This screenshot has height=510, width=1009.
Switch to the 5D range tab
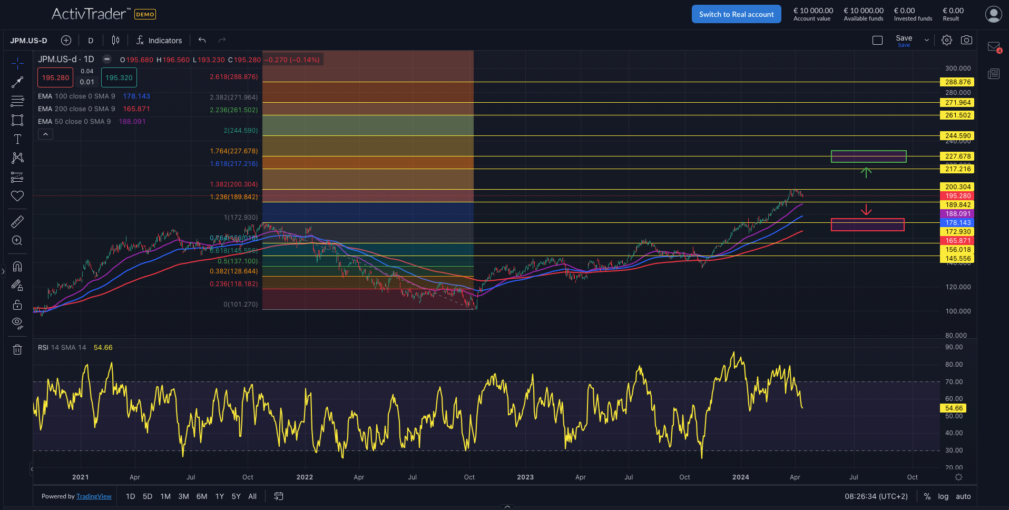pyautogui.click(x=148, y=496)
